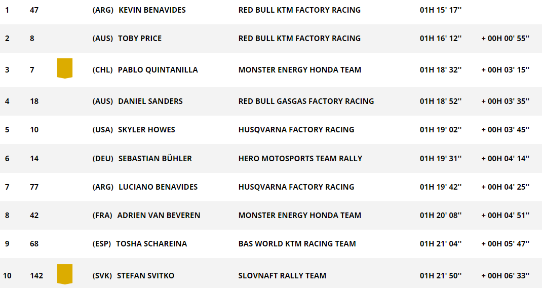Click BAS World KTM Racing Team
The height and width of the screenshot is (288, 542).
297,244
